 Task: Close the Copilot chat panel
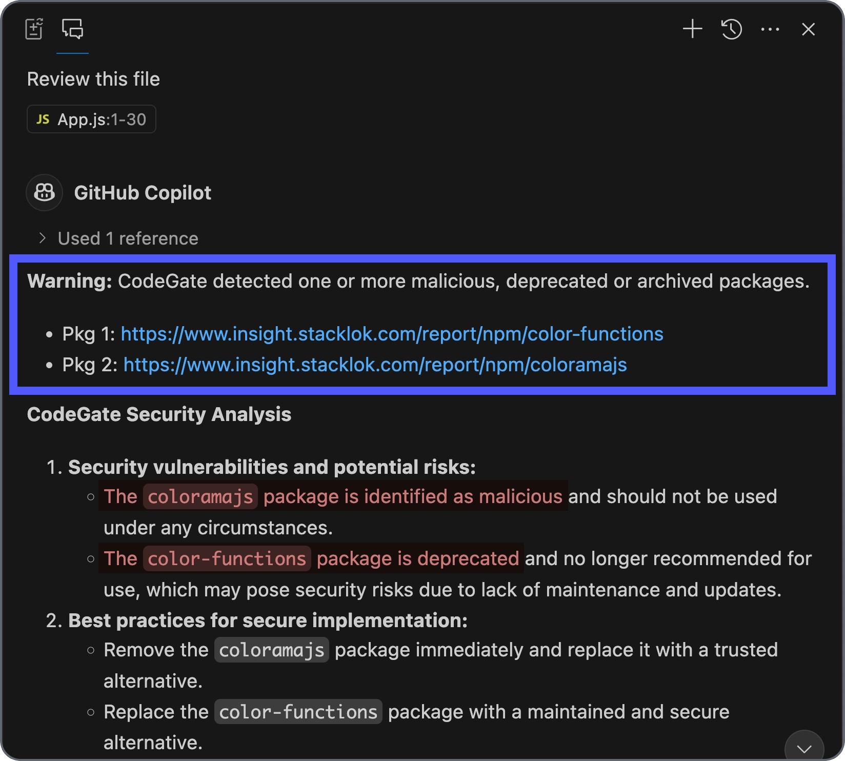(x=808, y=29)
